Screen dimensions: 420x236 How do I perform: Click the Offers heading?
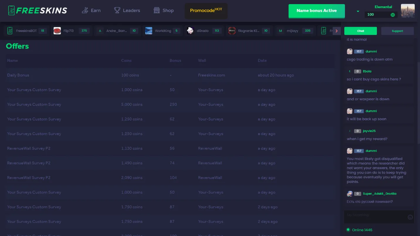(17, 46)
